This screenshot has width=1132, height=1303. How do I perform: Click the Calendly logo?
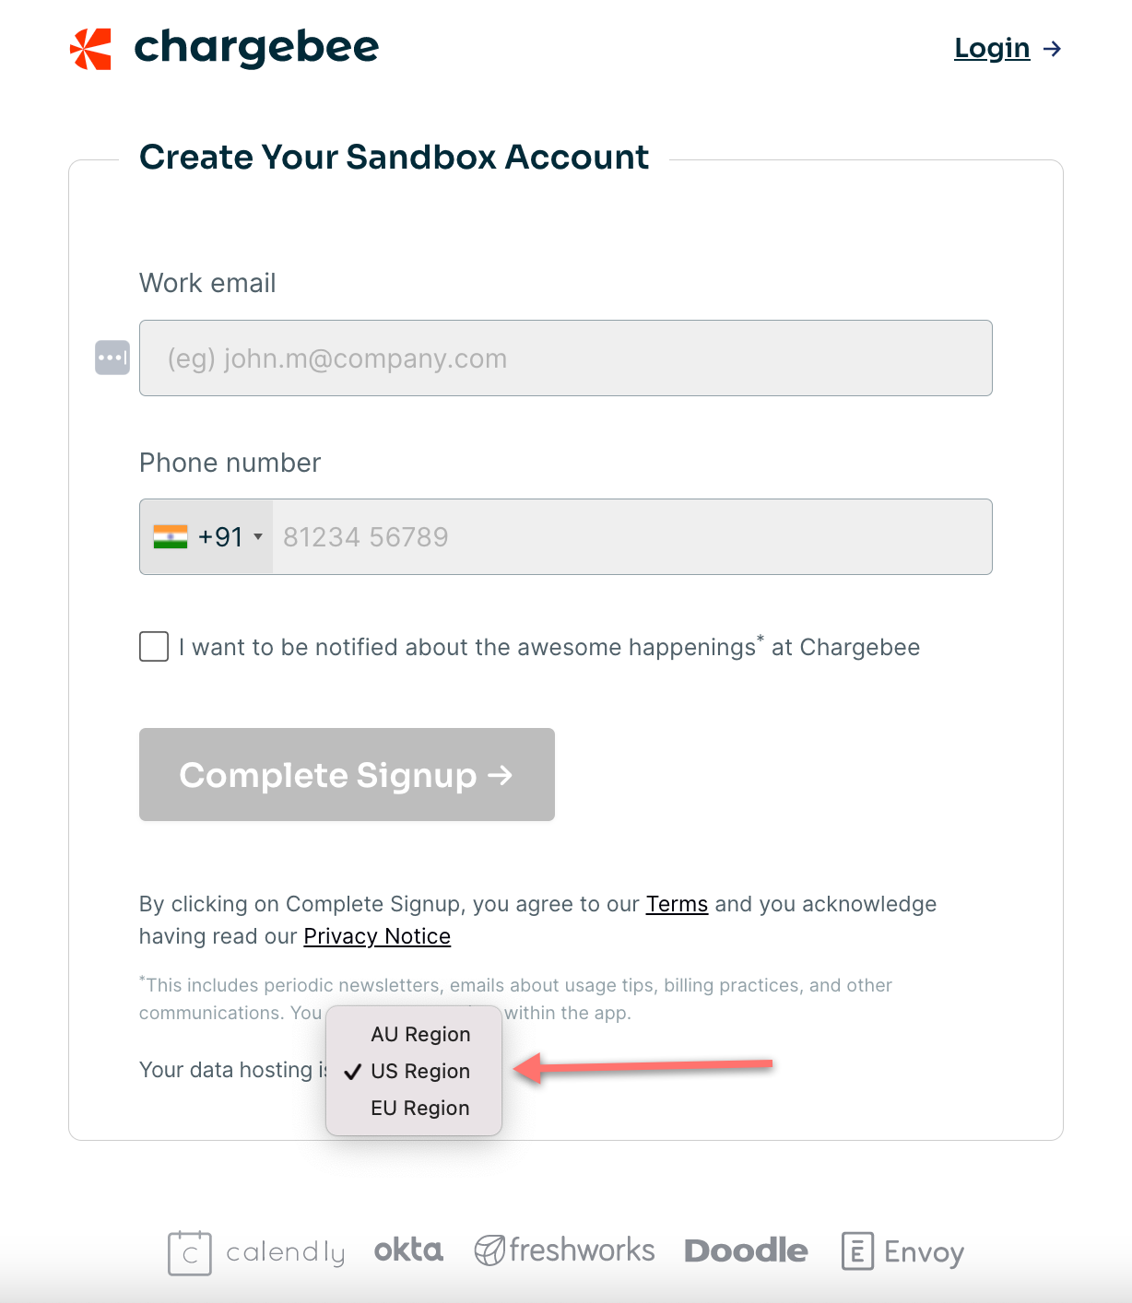pyautogui.click(x=256, y=1252)
